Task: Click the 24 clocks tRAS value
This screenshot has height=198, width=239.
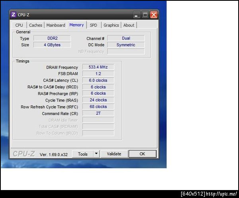Action: click(x=98, y=100)
